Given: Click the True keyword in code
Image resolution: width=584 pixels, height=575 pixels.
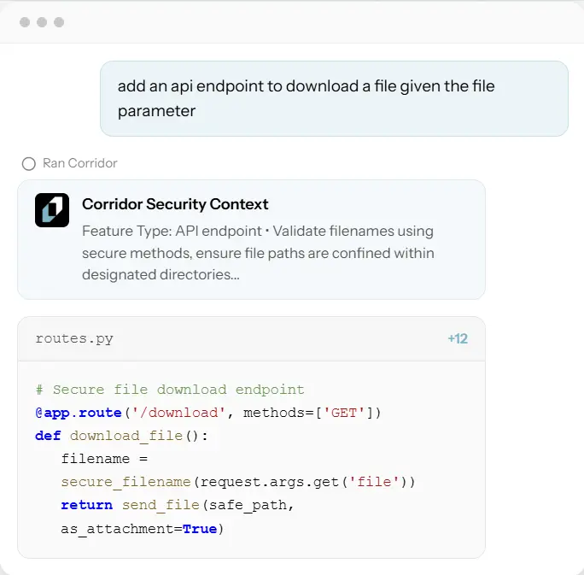Looking at the screenshot, I should (x=200, y=529).
